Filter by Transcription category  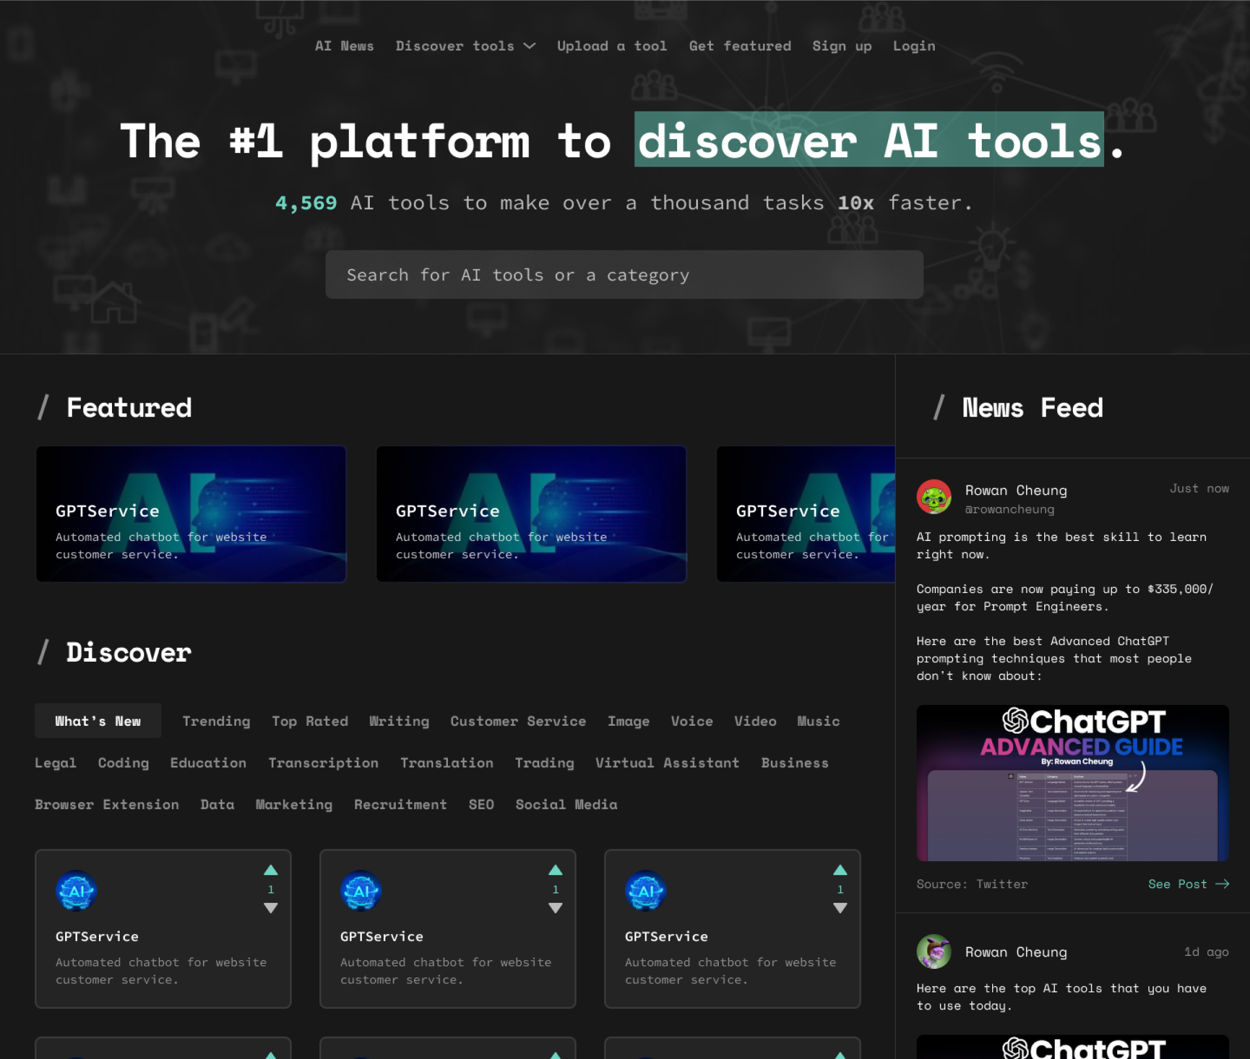[x=323, y=762]
